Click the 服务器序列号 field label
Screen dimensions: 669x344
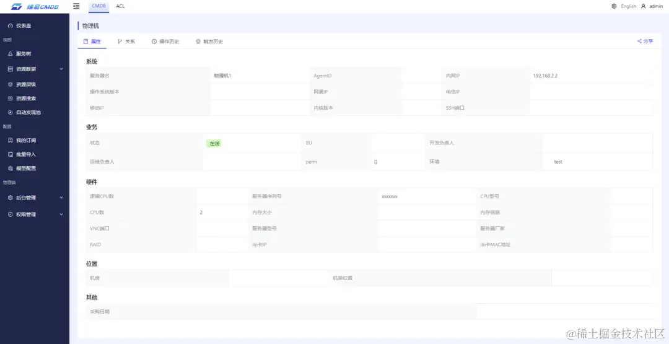(266, 196)
